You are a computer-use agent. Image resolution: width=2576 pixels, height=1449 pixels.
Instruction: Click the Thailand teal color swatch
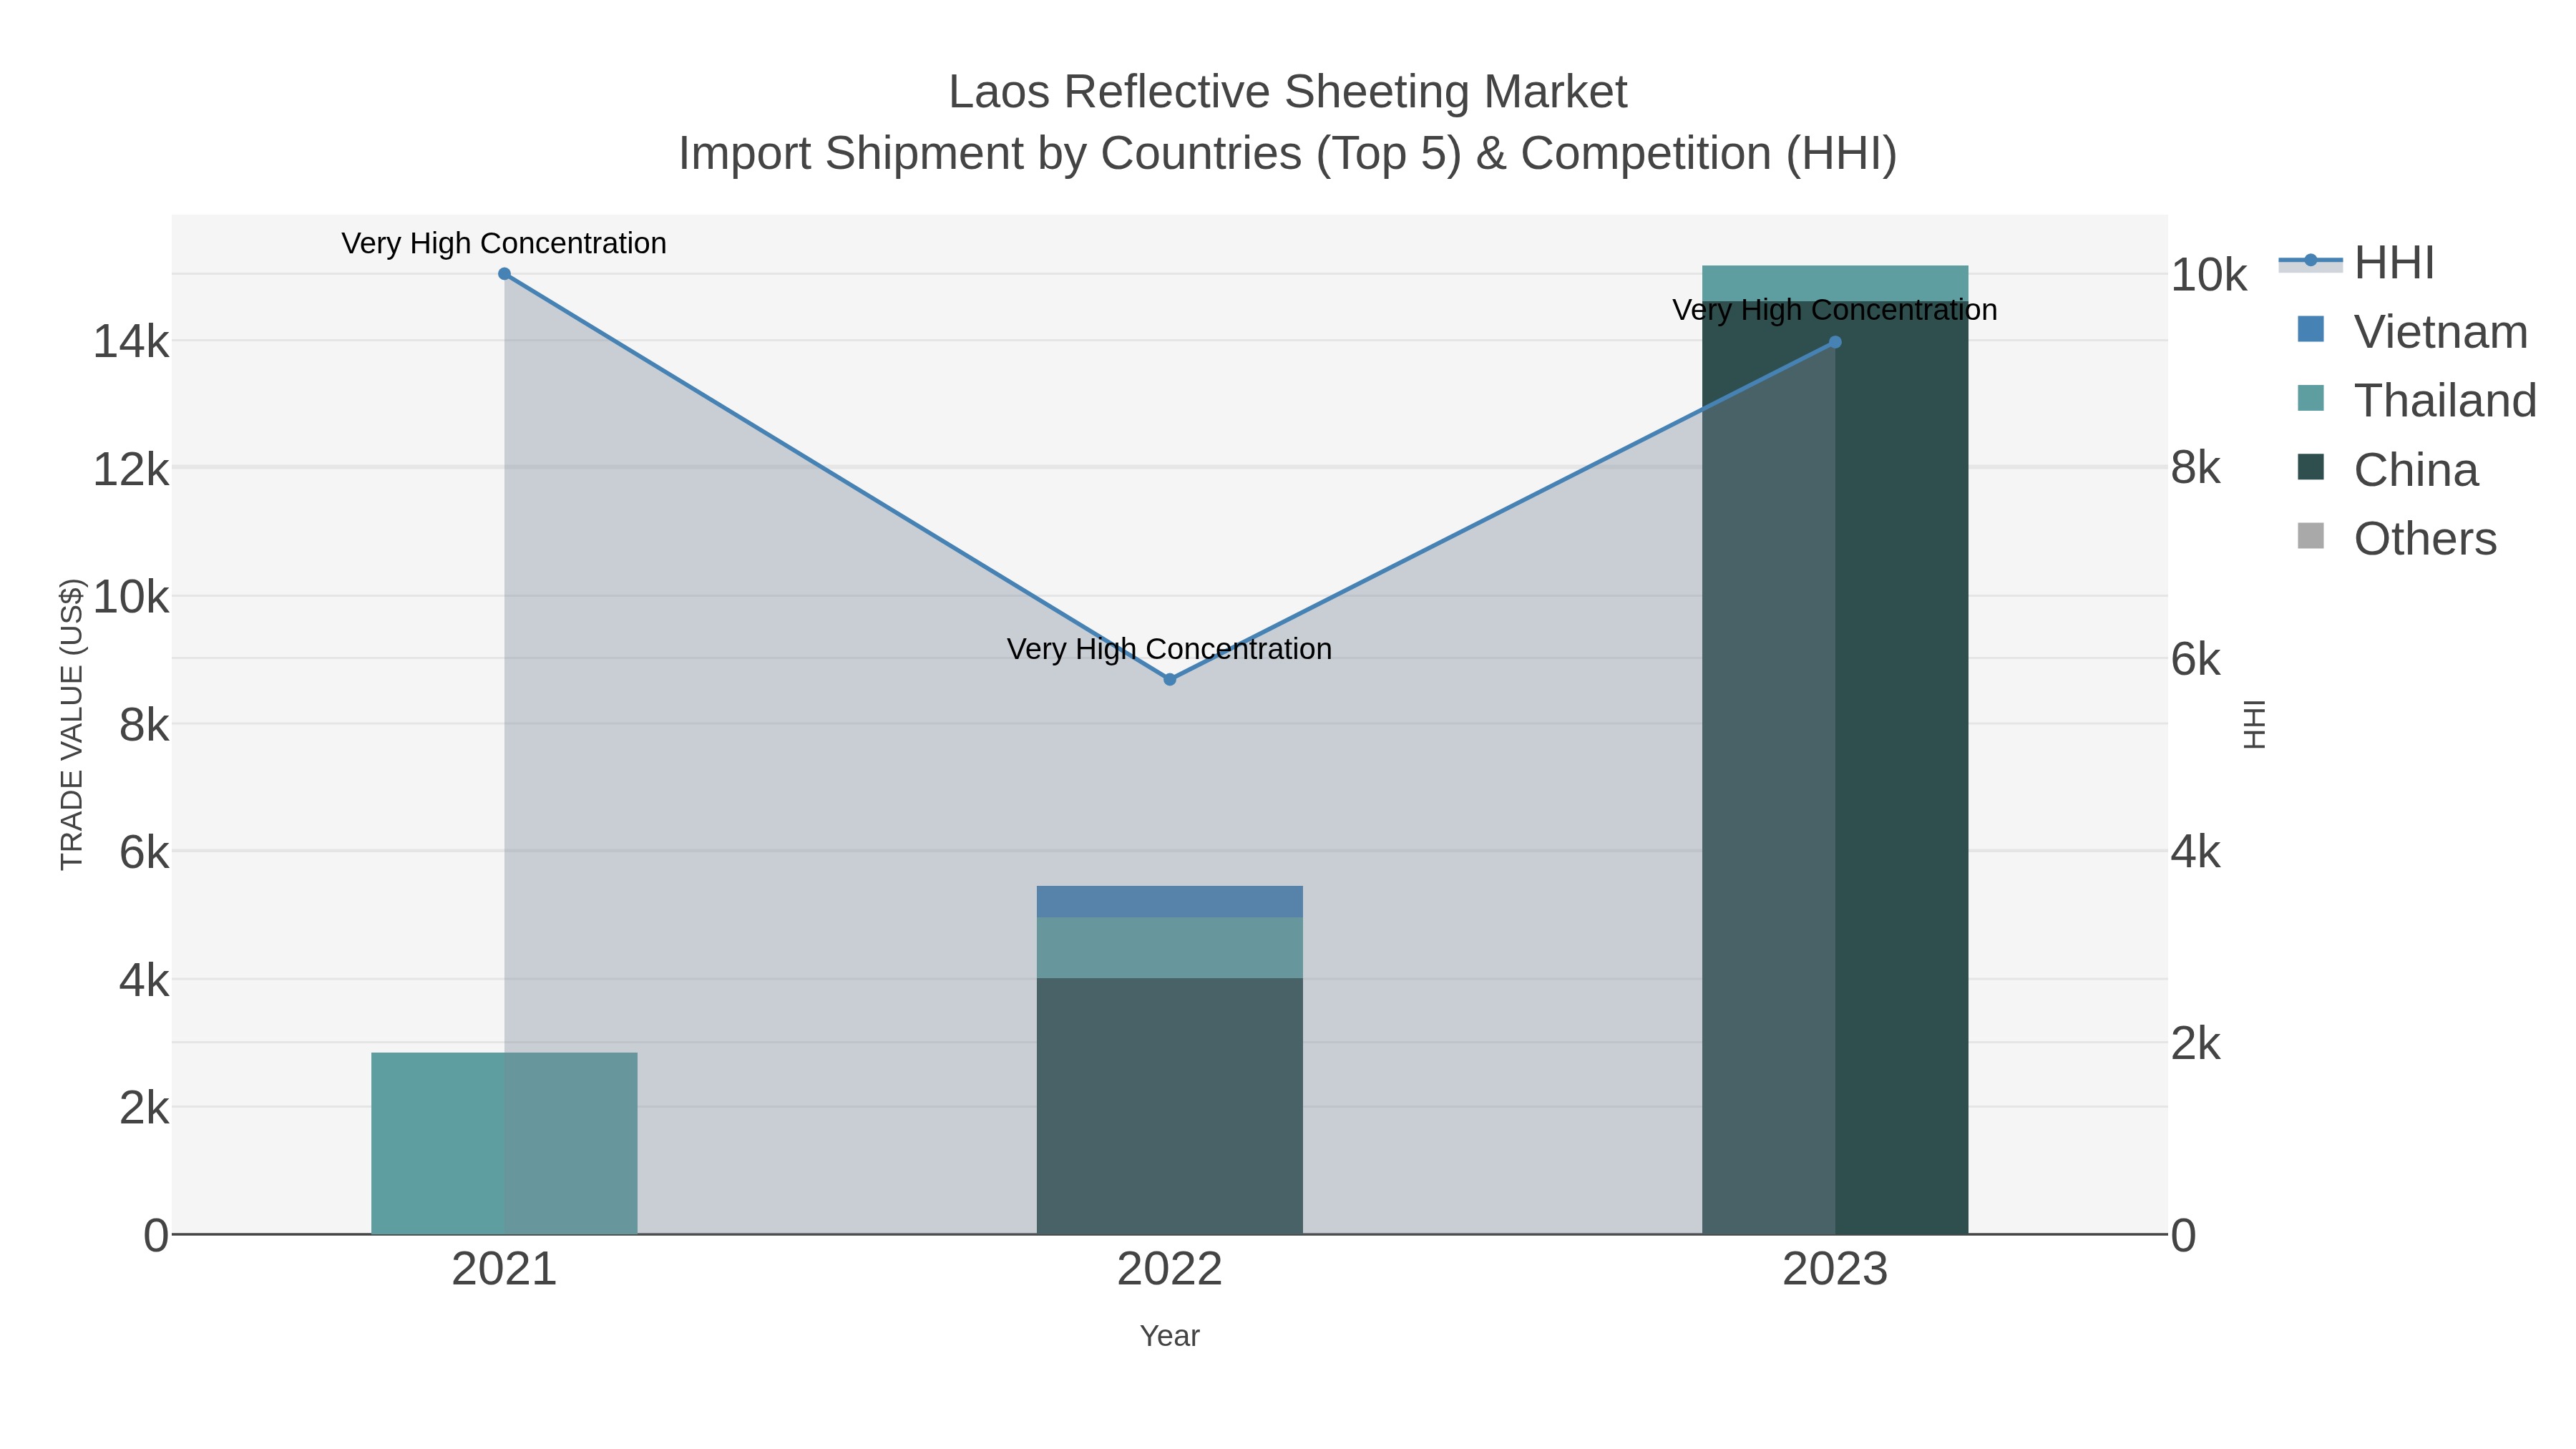click(x=2311, y=398)
